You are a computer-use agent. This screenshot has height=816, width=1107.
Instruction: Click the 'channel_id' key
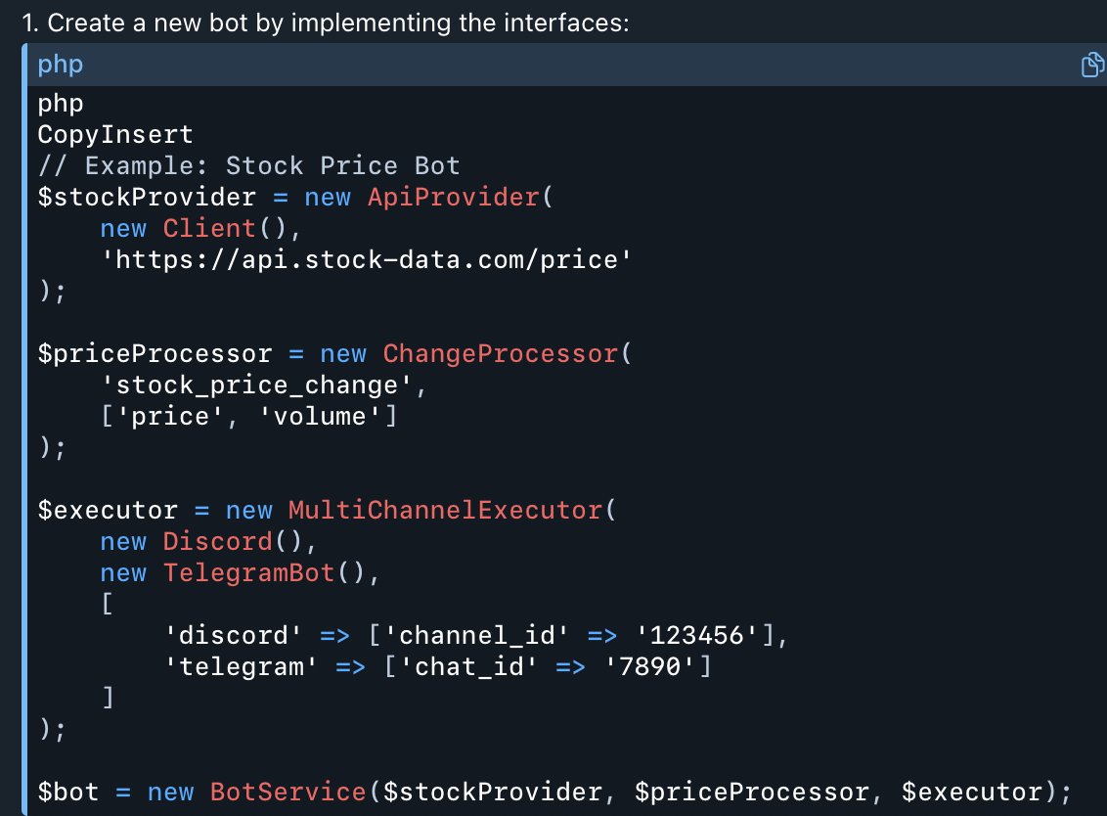476,635
